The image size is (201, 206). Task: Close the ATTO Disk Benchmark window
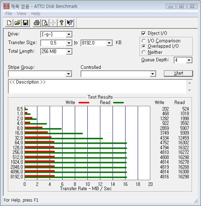tap(192, 6)
